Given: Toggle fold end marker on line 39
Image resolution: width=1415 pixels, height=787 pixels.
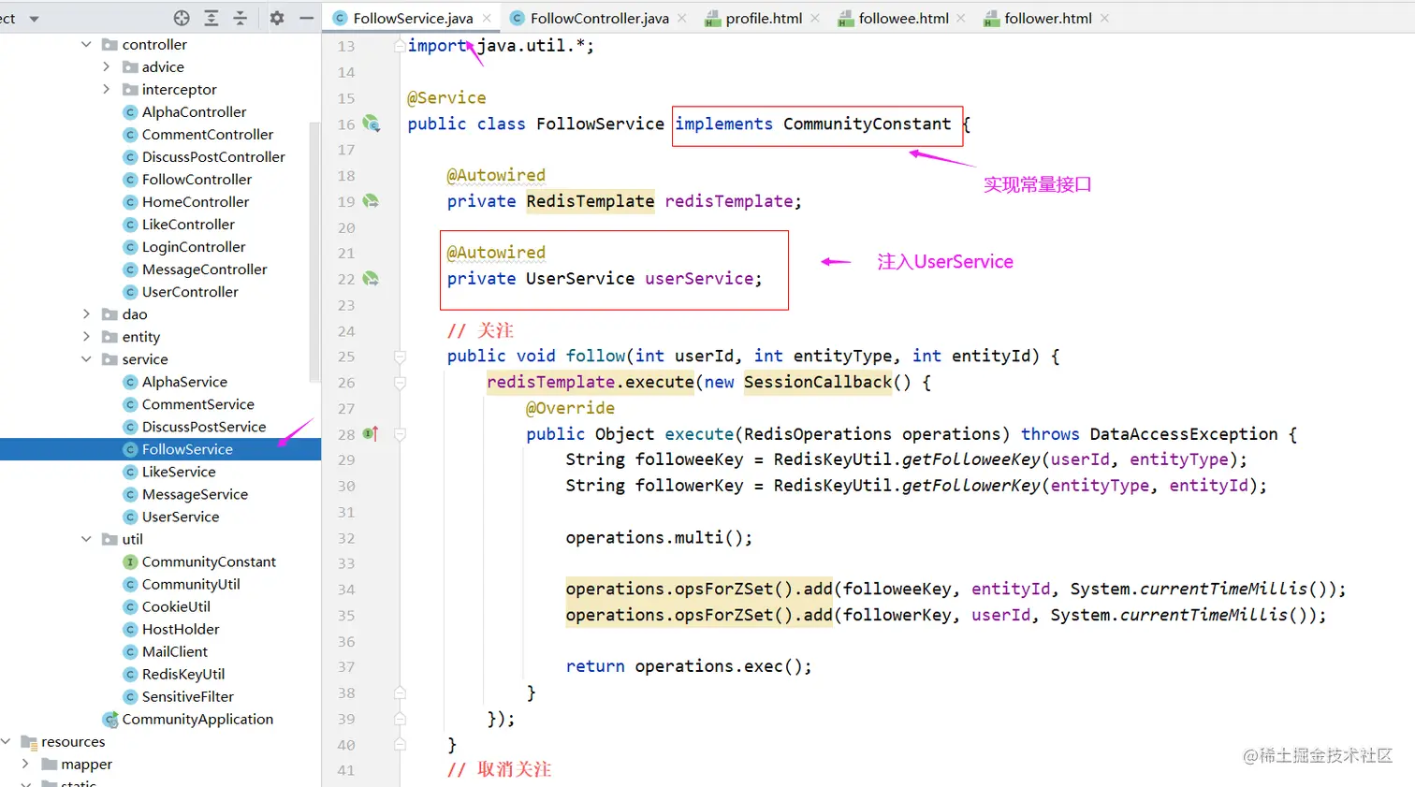Looking at the screenshot, I should click(x=400, y=719).
